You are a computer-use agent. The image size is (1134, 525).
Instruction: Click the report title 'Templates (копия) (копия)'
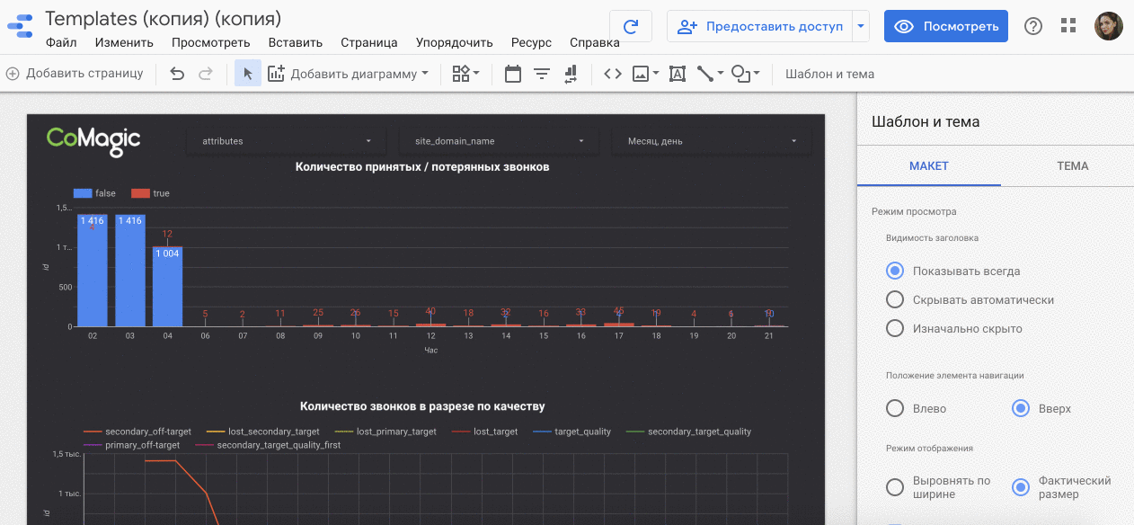tap(163, 18)
